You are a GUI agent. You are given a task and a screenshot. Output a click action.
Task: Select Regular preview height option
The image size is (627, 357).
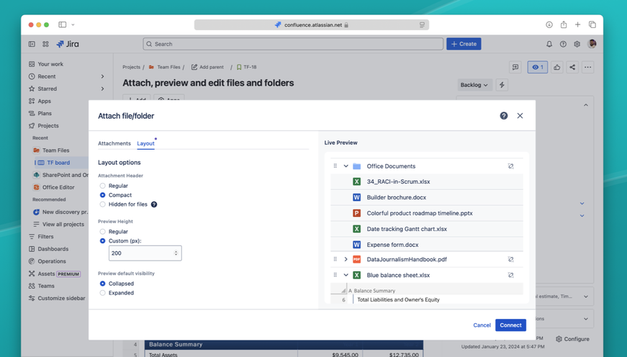click(102, 232)
